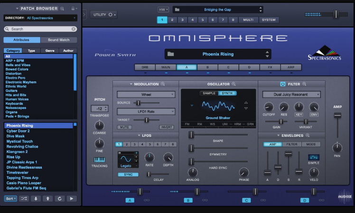355x213 pixels.
Task: Switch to the ARP tab
Action: click(291, 67)
